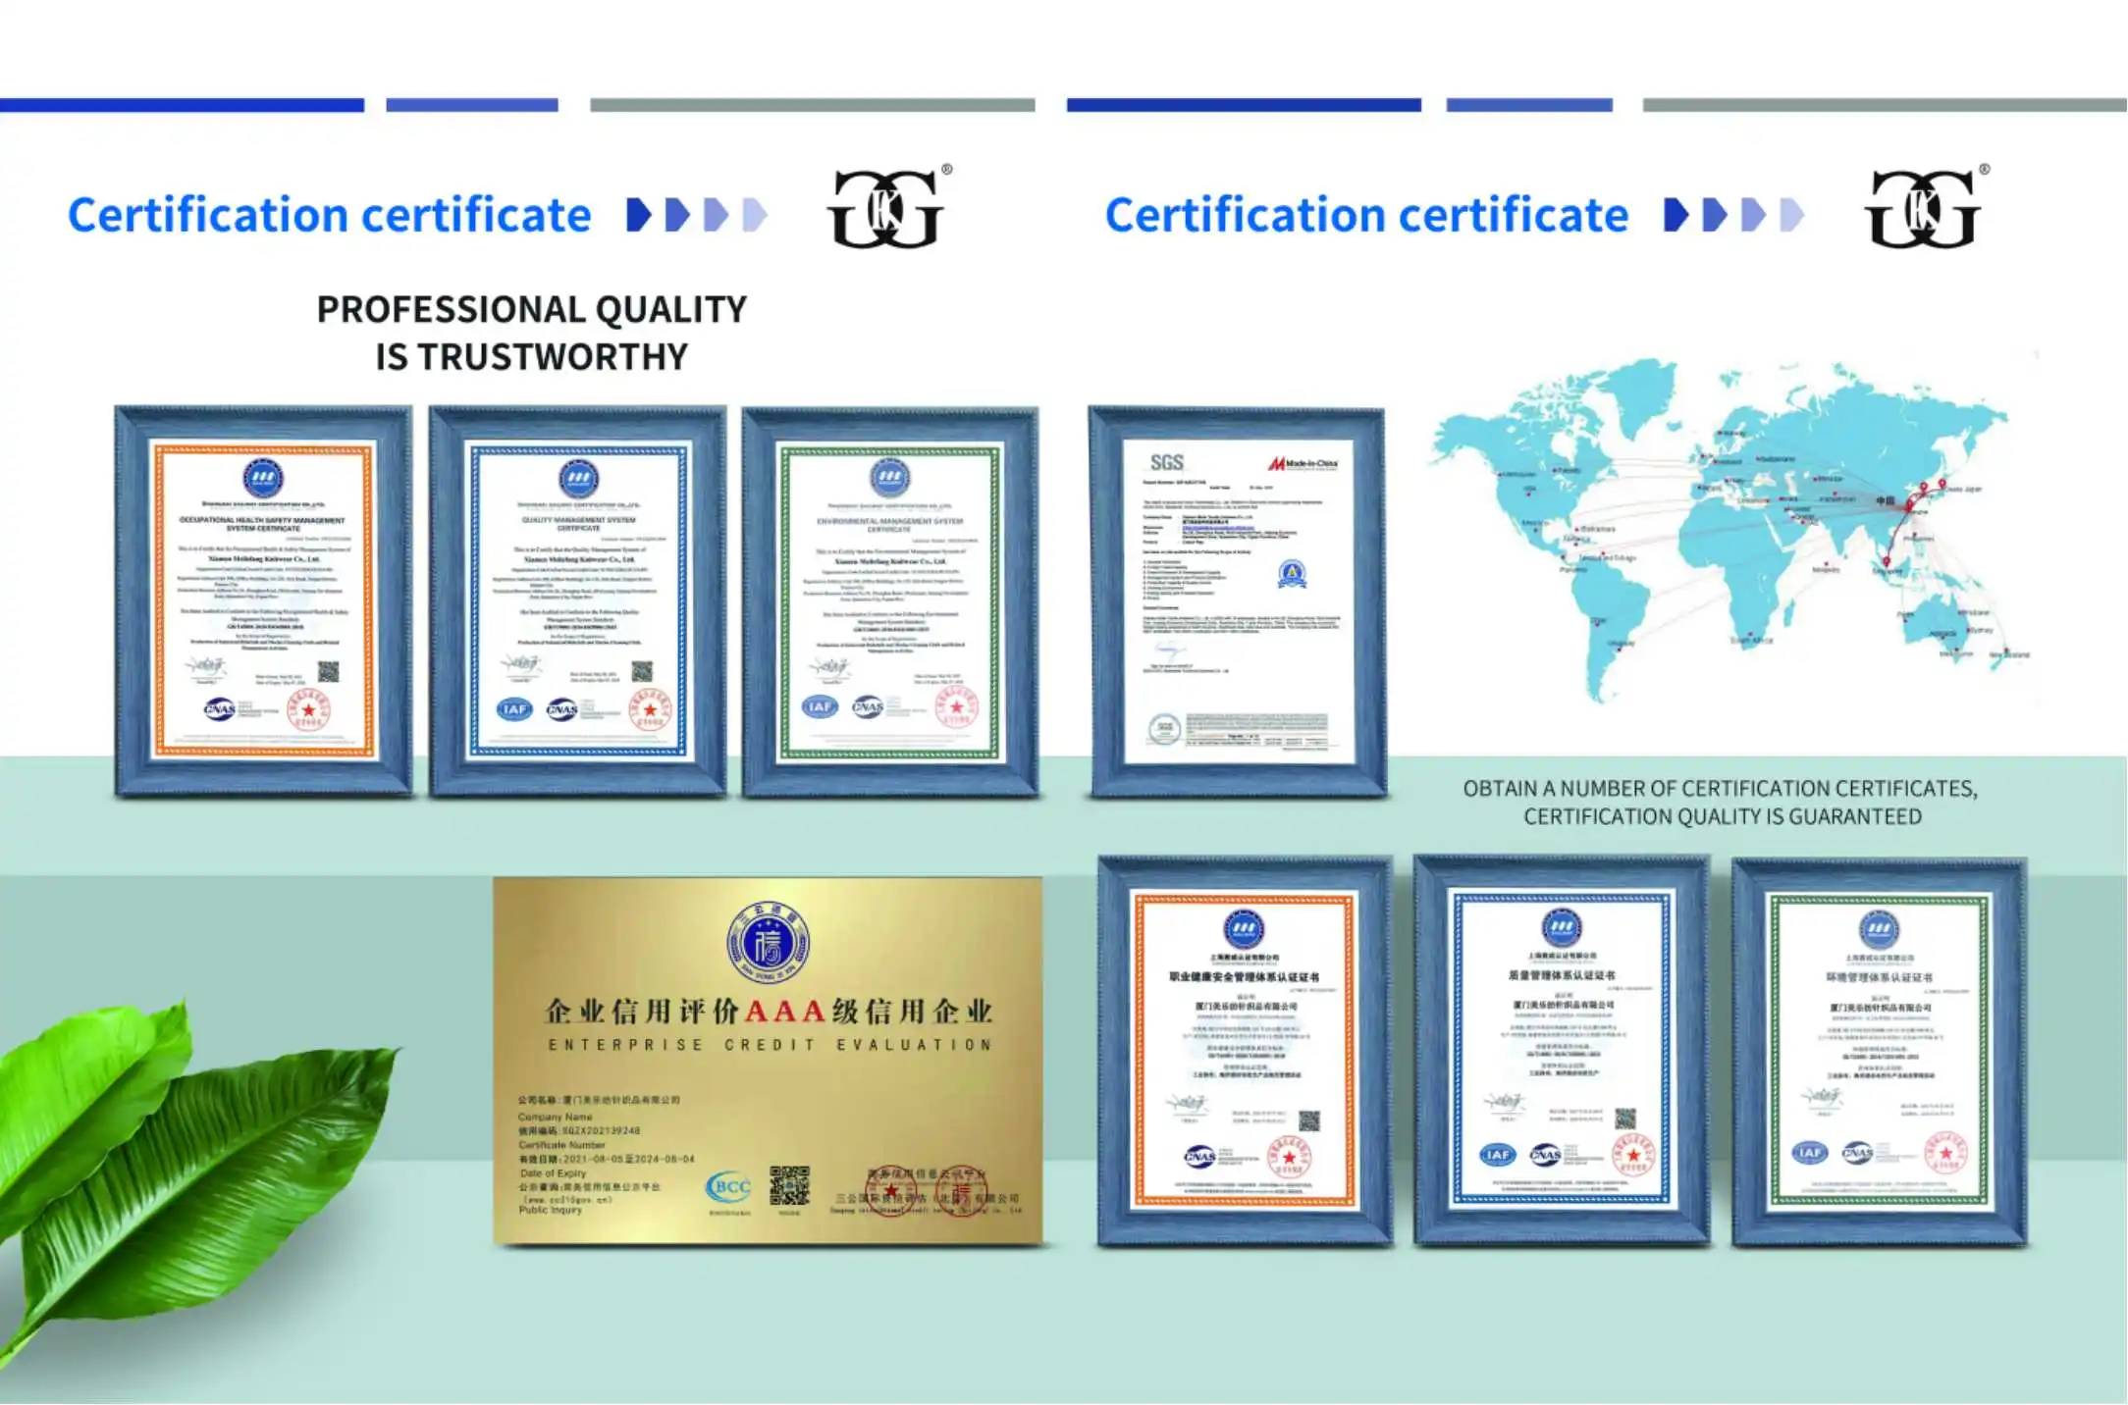Click the world distribution map
2128x1405 pixels.
[x=1728, y=530]
